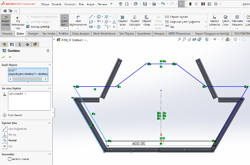The height and width of the screenshot is (165, 250).
Task: Open the ConfigurationManager panel tab icon
Action: click(x=20, y=45)
